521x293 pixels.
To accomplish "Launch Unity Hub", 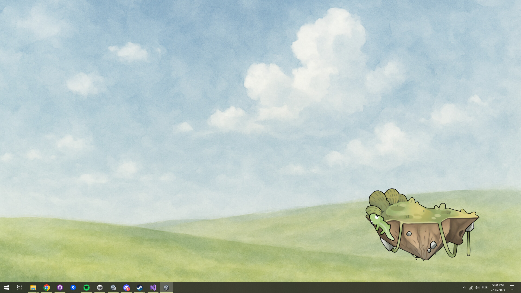I will (x=100, y=287).
